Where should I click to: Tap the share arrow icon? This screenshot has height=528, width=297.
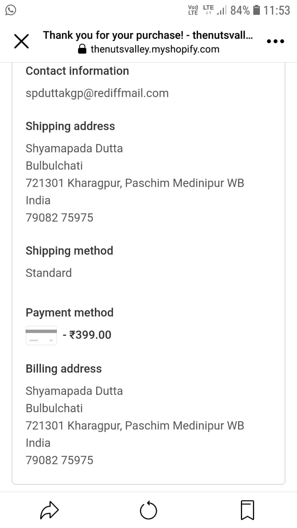pos(50,511)
